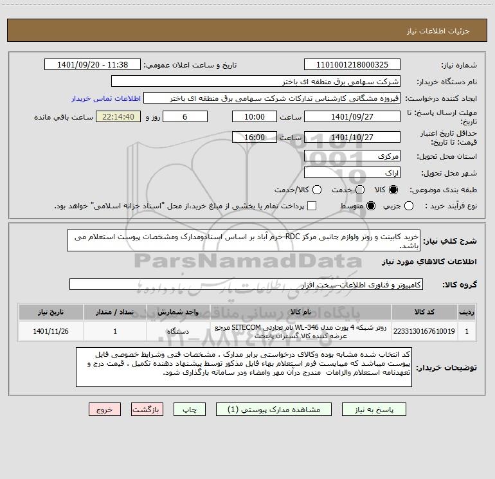Screen dimensions: 495x479
Task: Click the اطلاعات کالاهای مورد نیاز section heading
Action: click(x=429, y=262)
